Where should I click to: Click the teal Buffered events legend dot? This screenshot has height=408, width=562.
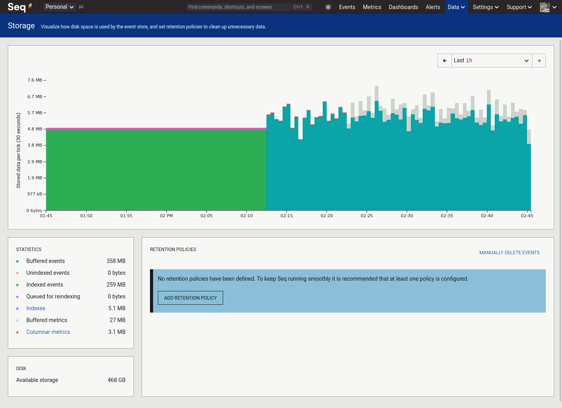coord(17,261)
